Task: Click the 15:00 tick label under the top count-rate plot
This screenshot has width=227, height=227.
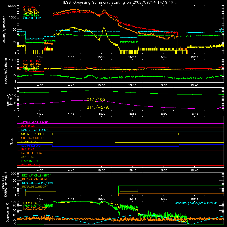Action: coord(101,57)
